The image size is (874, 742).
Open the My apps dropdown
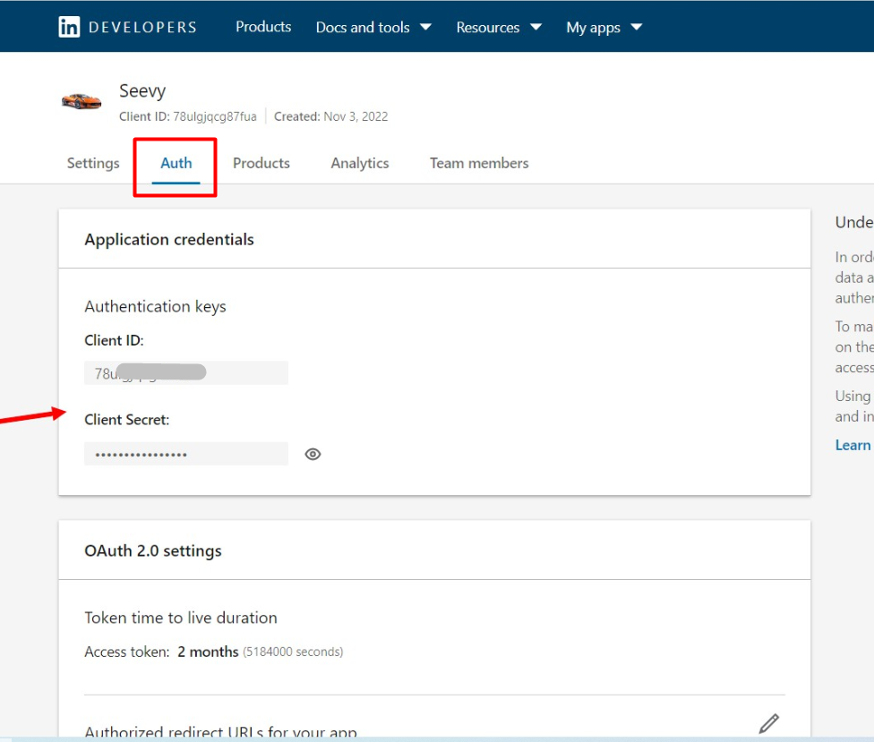[x=604, y=27]
